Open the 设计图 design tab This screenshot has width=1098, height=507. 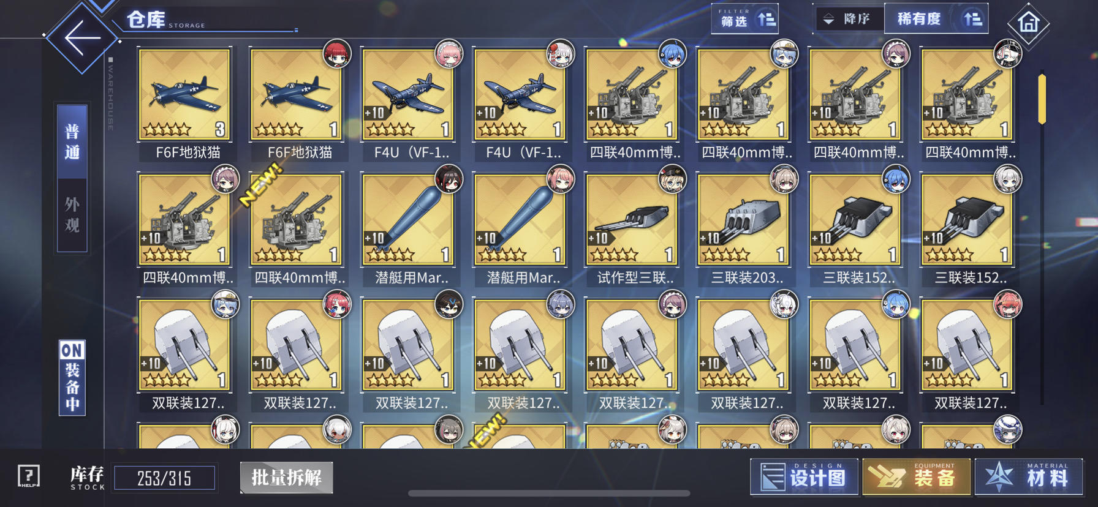(x=805, y=476)
